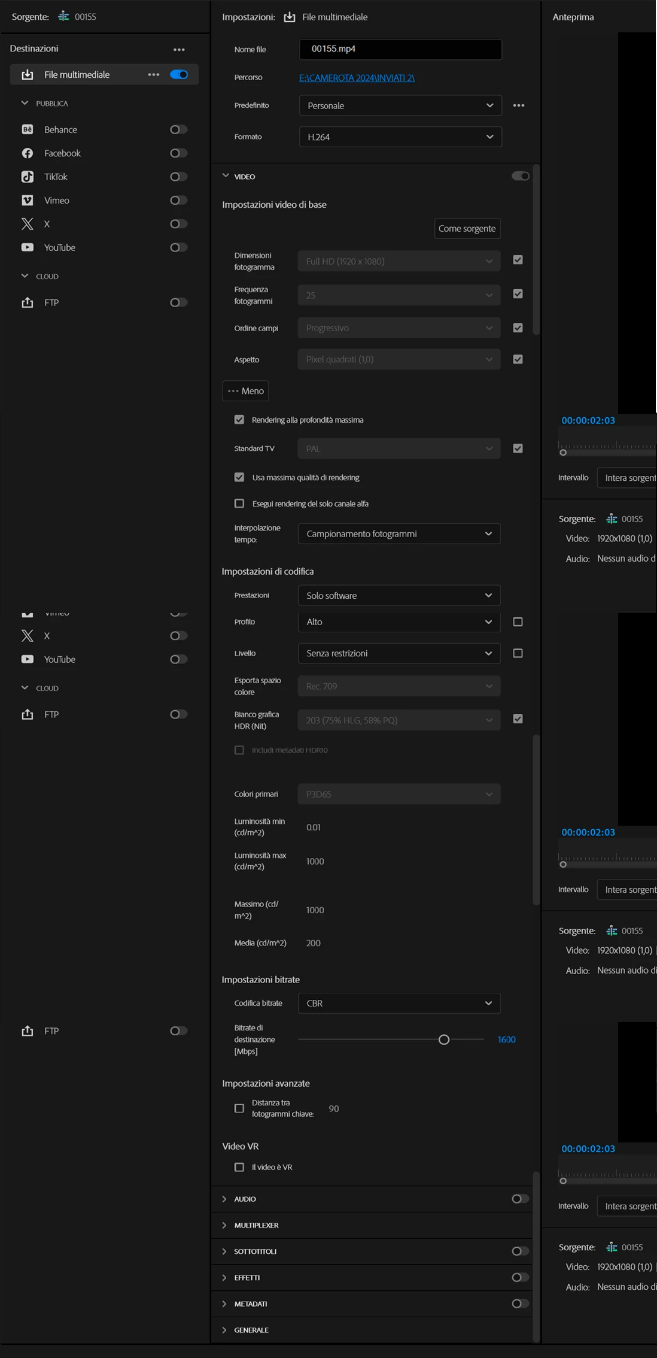Expand the SOTTOTITOLI section

(224, 1251)
